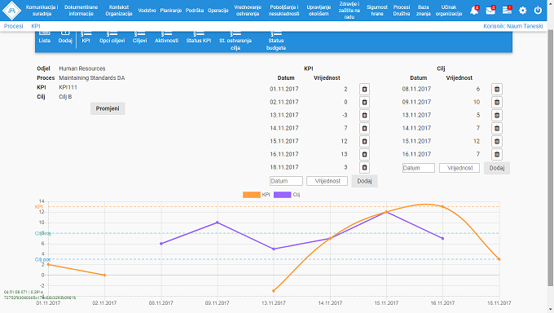554x313 pixels.
Task: Open Opci ciljevi toolbar item
Action: pos(112,37)
